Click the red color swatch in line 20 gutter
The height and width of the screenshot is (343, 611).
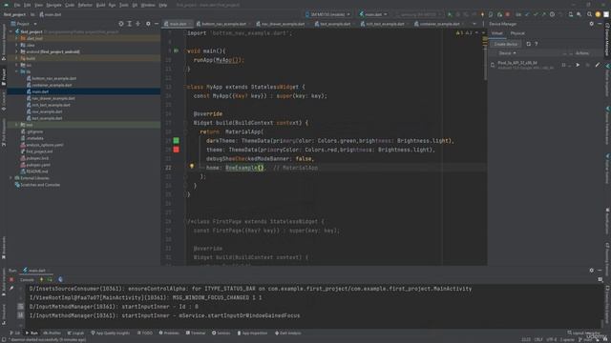point(176,150)
